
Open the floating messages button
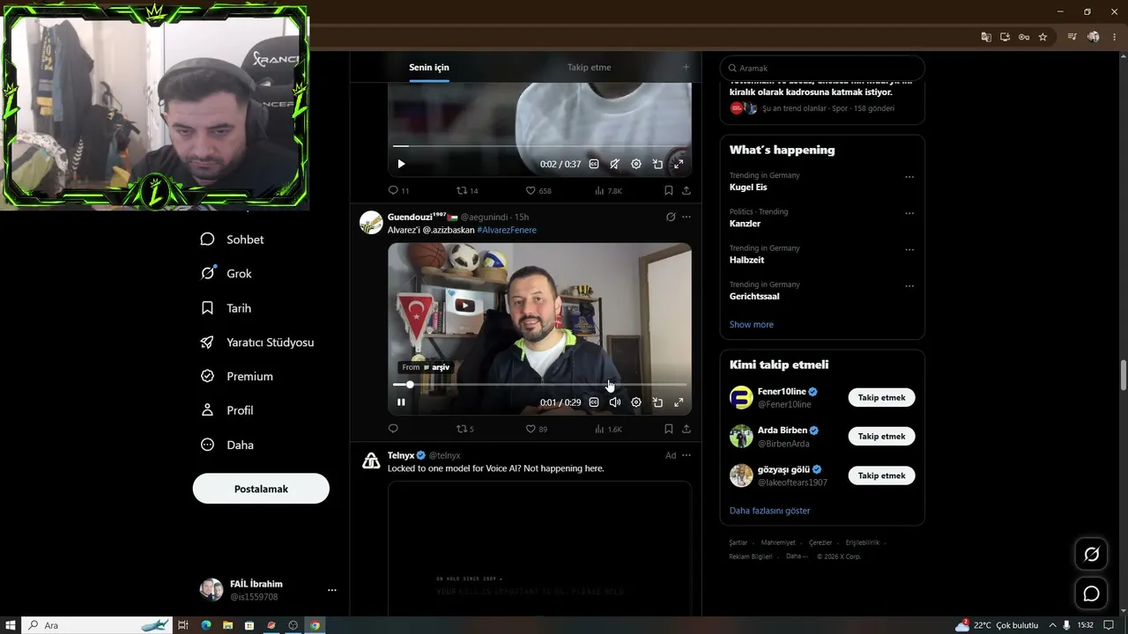[1091, 593]
